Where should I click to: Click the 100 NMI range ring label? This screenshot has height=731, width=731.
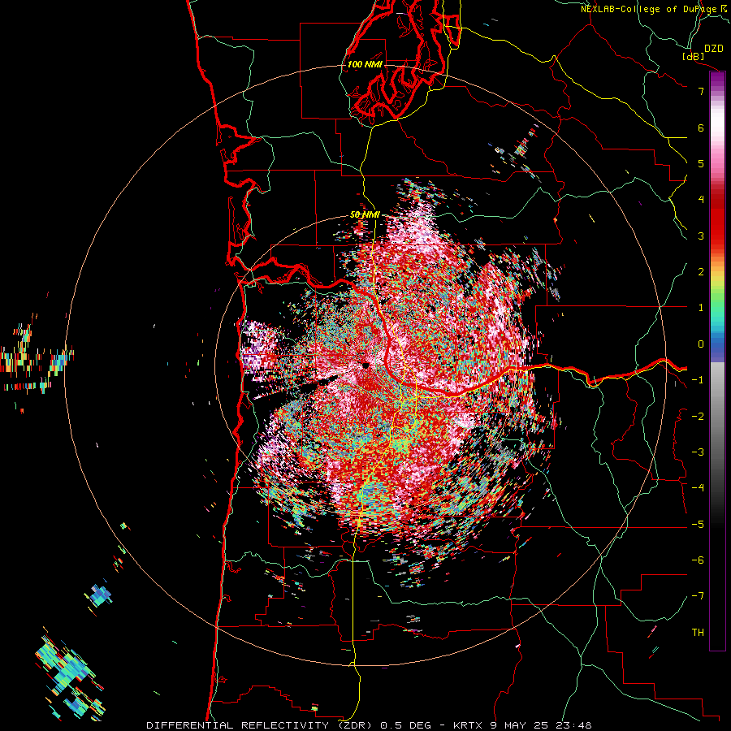[365, 64]
